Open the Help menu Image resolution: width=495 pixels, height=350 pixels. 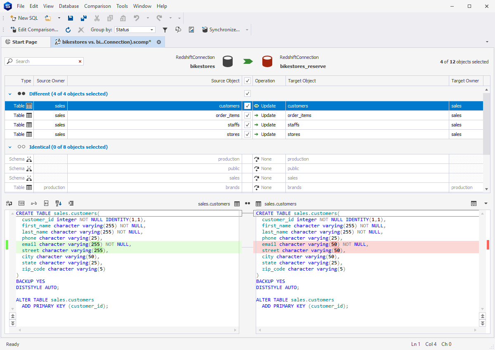tap(162, 6)
